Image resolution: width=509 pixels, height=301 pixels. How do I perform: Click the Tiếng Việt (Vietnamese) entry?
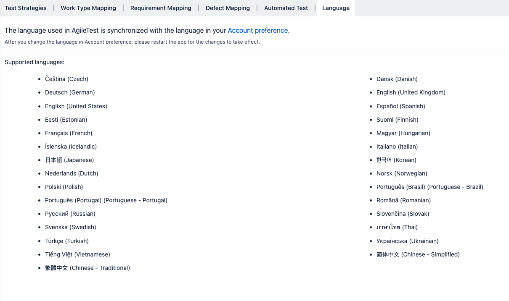[x=77, y=254]
